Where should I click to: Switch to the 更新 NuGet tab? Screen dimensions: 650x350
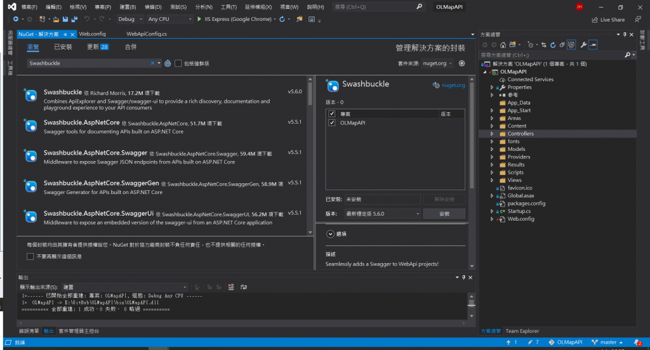point(97,47)
